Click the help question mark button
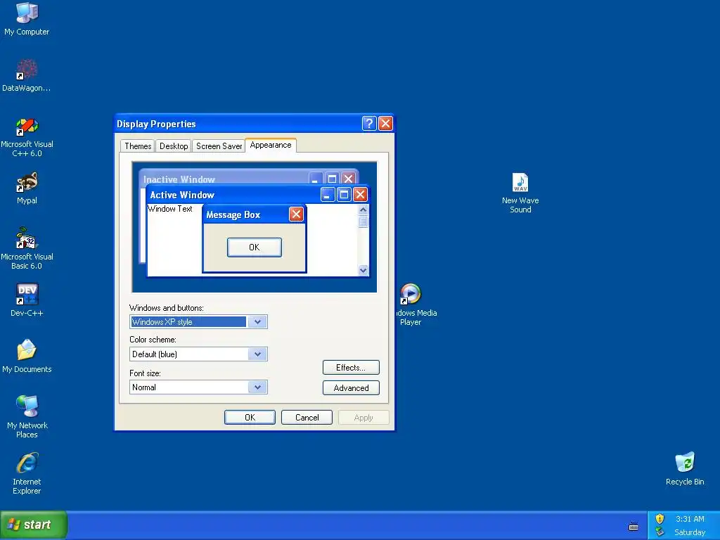Screen dimensions: 720x540 tap(369, 124)
